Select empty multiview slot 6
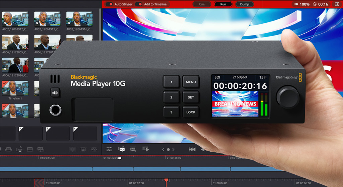 85,133
